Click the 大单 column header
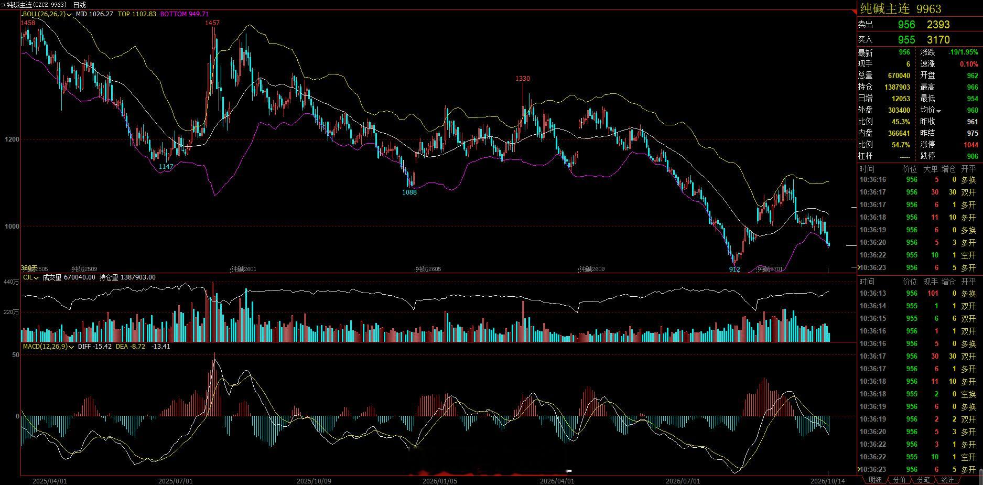 tap(931, 169)
